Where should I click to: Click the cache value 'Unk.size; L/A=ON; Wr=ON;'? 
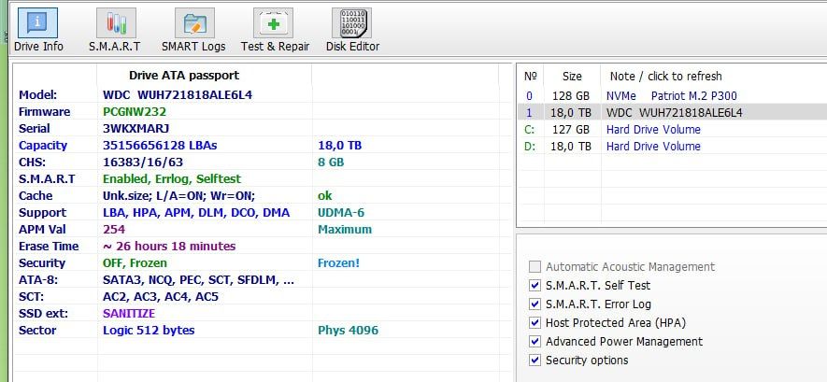[x=178, y=195]
